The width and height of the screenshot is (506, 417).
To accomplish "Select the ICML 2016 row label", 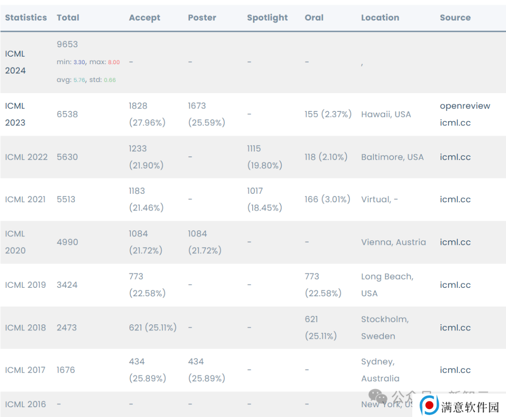I will pos(25,404).
